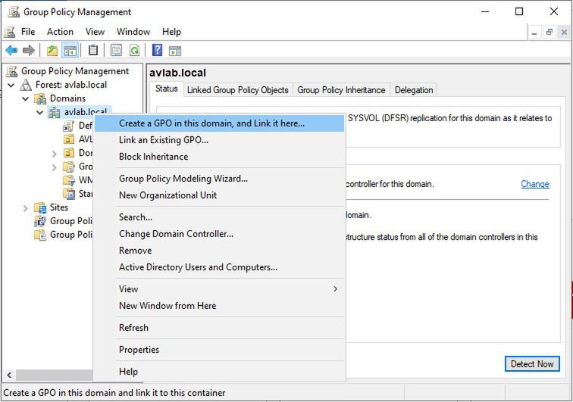
Task: Switch to Linked Group Policy Objects tab
Action: tap(237, 90)
